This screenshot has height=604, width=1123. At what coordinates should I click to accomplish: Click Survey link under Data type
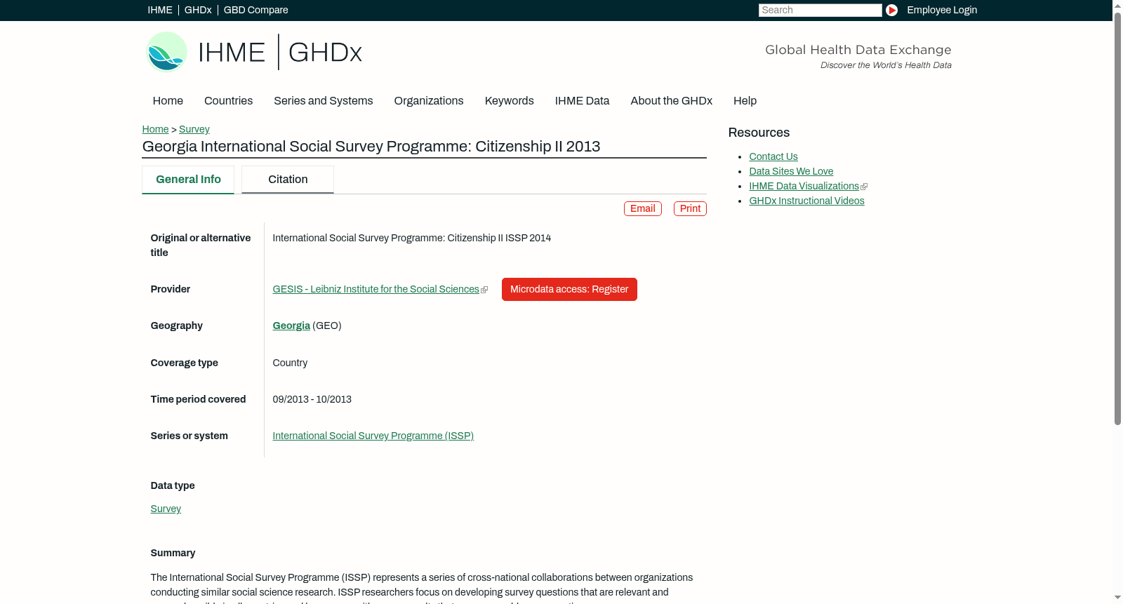point(166,509)
